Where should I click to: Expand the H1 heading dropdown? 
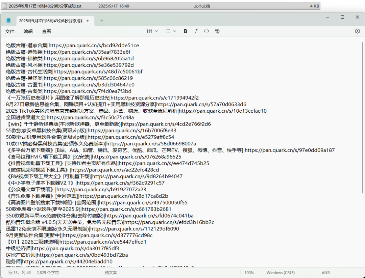click(x=152, y=31)
